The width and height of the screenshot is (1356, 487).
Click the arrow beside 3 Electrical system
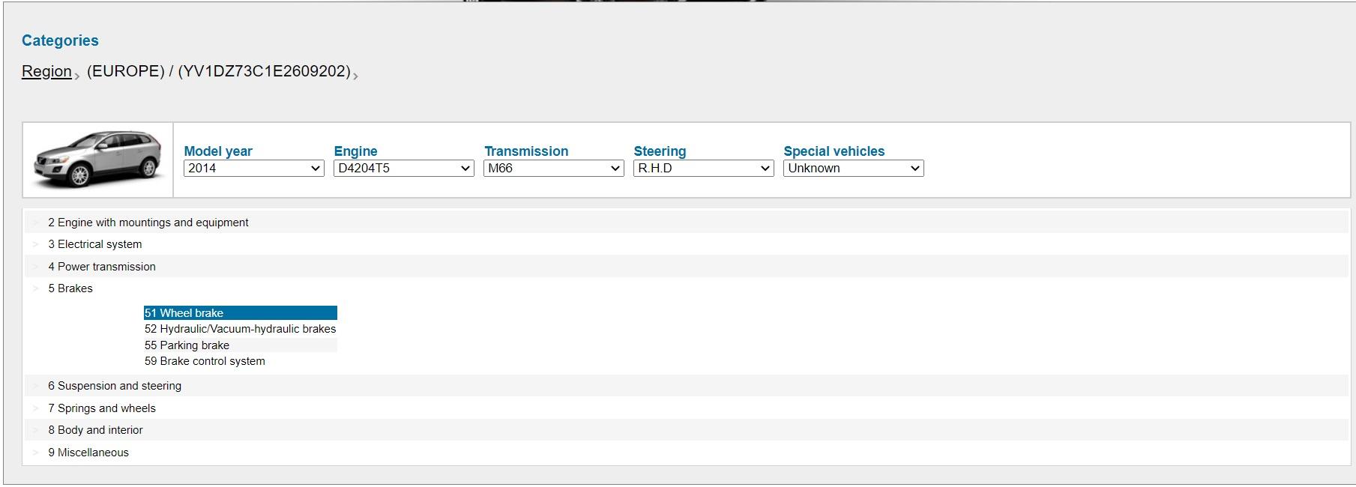click(35, 244)
